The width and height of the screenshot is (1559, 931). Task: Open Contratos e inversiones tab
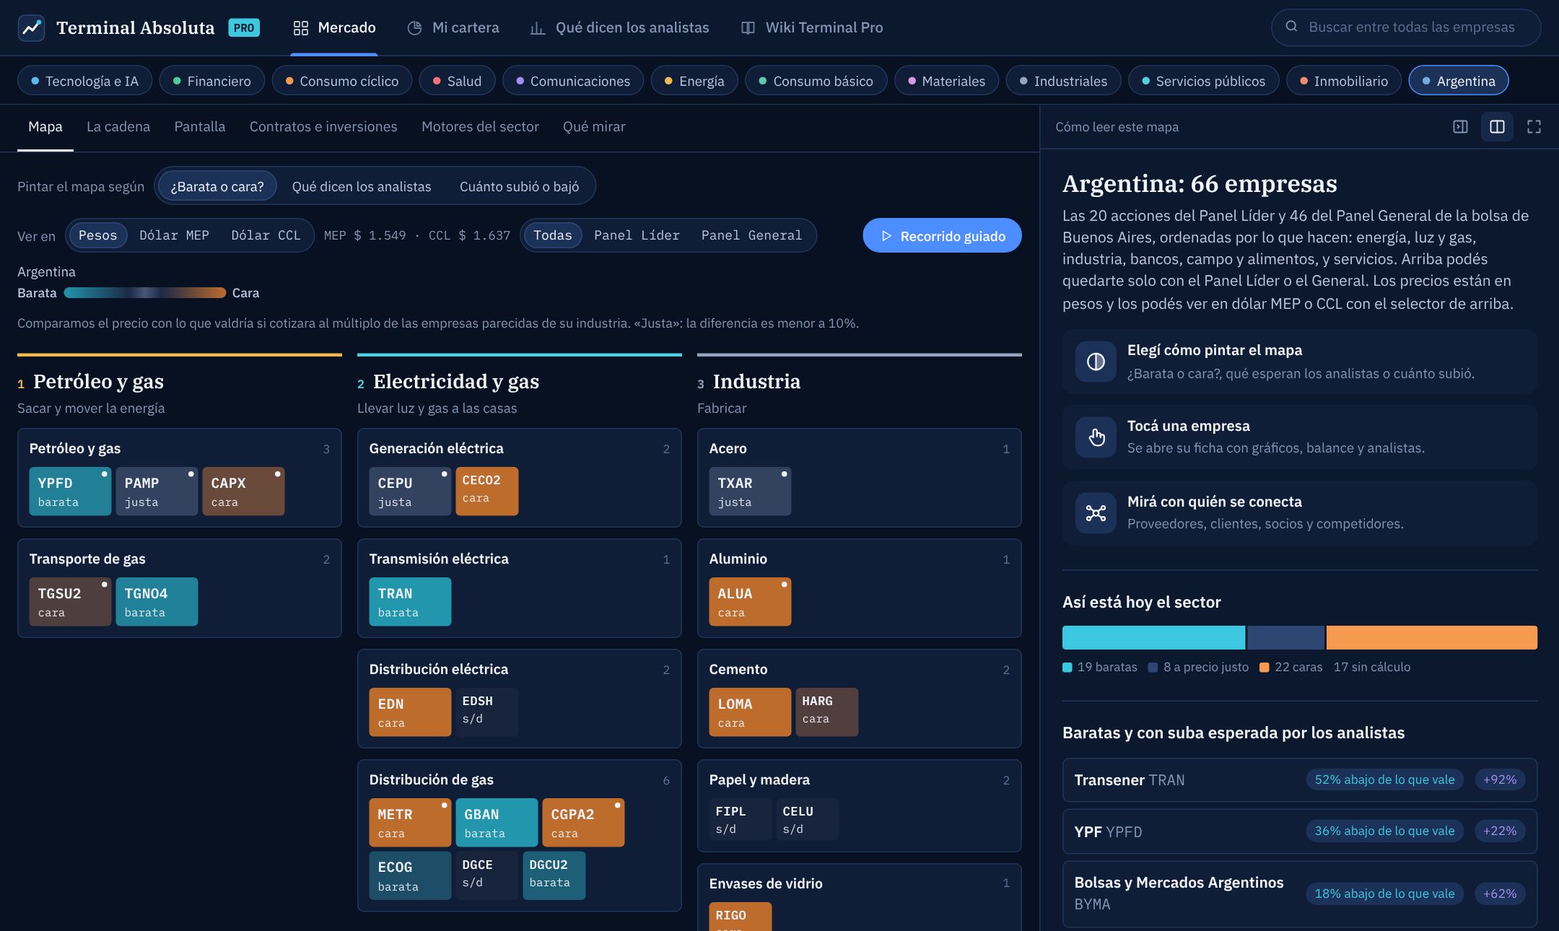(323, 127)
